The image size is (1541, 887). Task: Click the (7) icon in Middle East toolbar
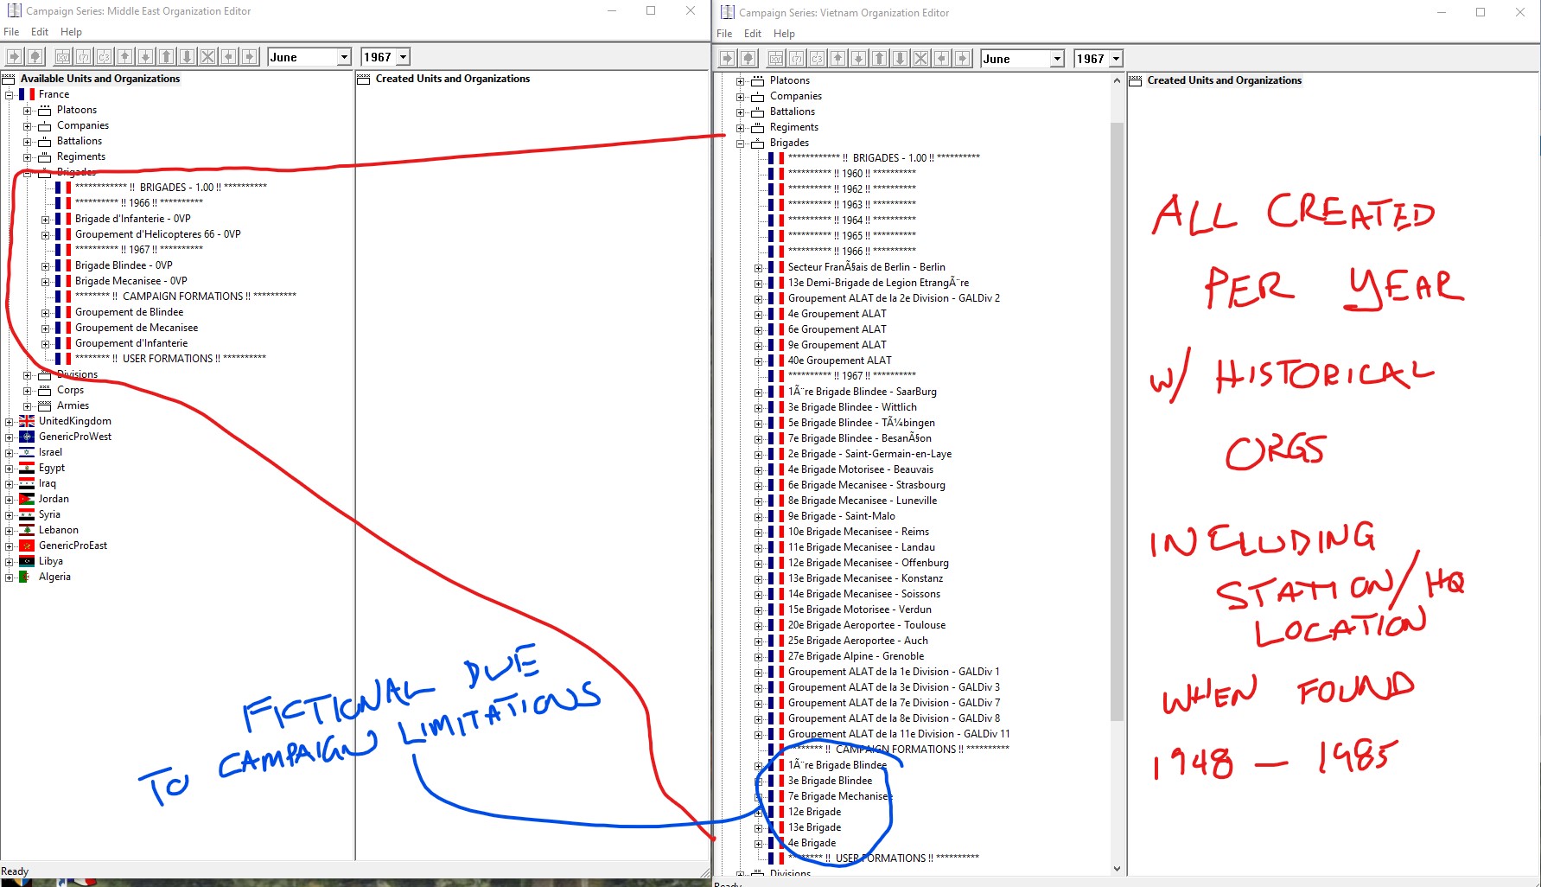click(83, 57)
